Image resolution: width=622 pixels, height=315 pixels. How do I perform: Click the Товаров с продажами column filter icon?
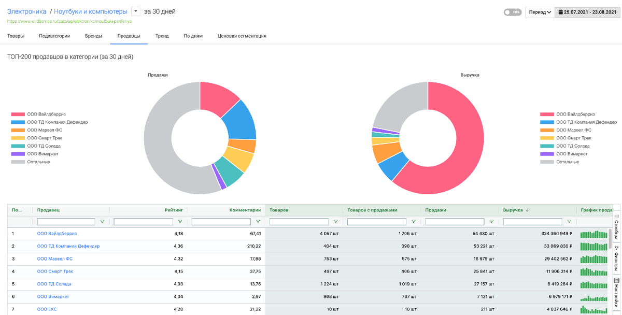click(414, 222)
